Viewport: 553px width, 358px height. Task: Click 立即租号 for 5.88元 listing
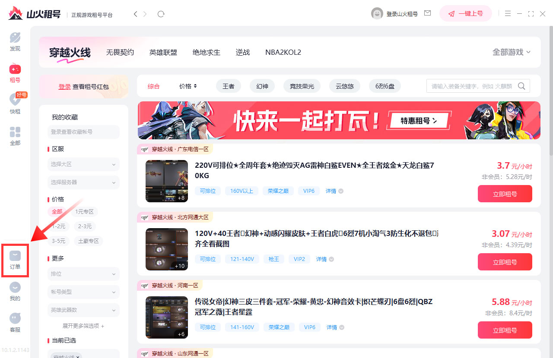click(505, 330)
